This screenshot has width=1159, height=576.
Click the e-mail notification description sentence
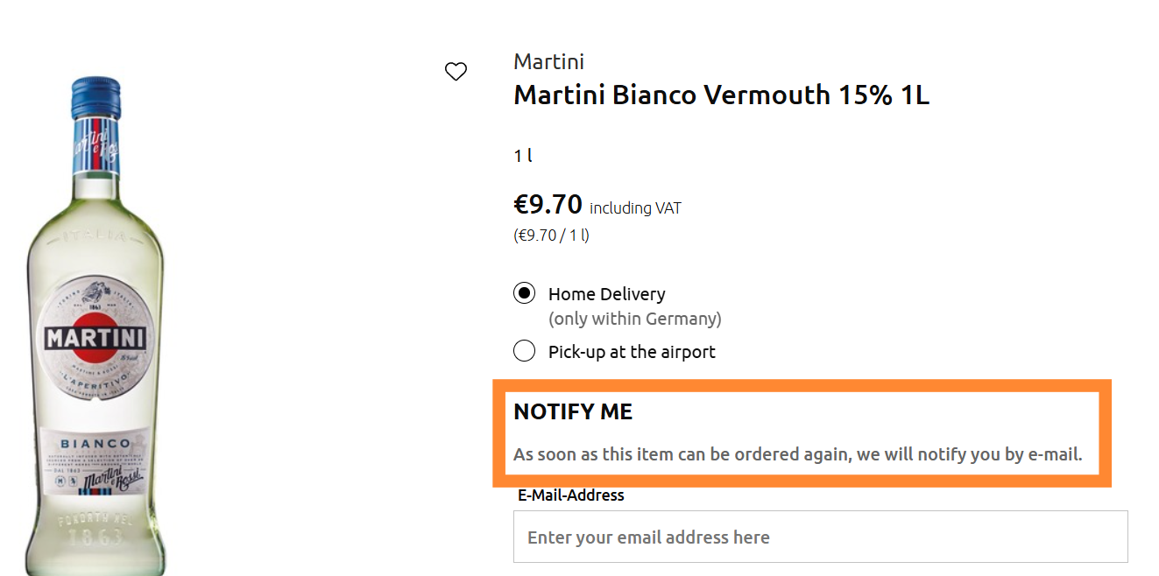[797, 454]
